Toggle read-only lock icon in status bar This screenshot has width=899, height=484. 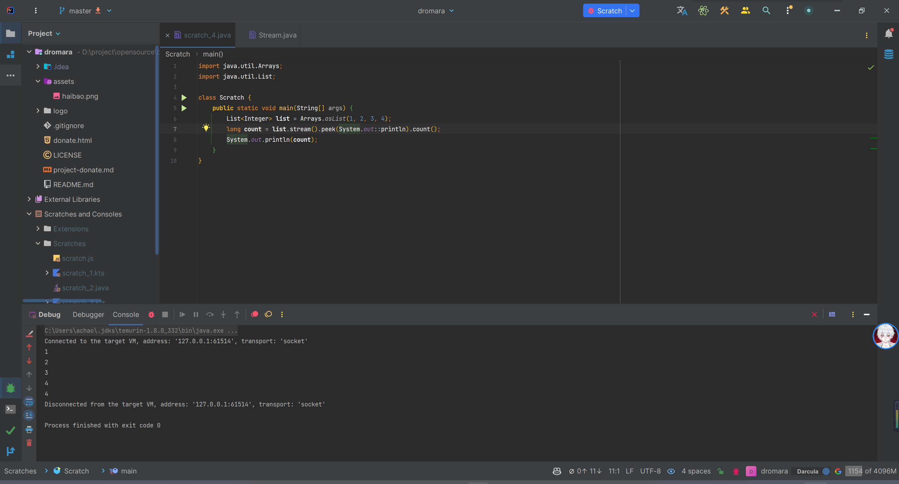point(721,471)
